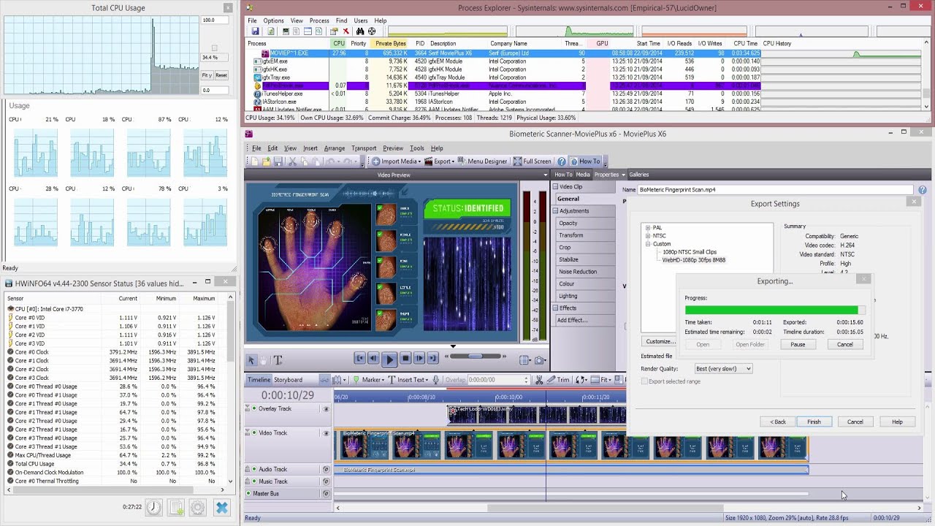The height and width of the screenshot is (526, 935).
Task: Click the Cut scissors icon in MoviePlus toolbar
Action: click(x=293, y=161)
